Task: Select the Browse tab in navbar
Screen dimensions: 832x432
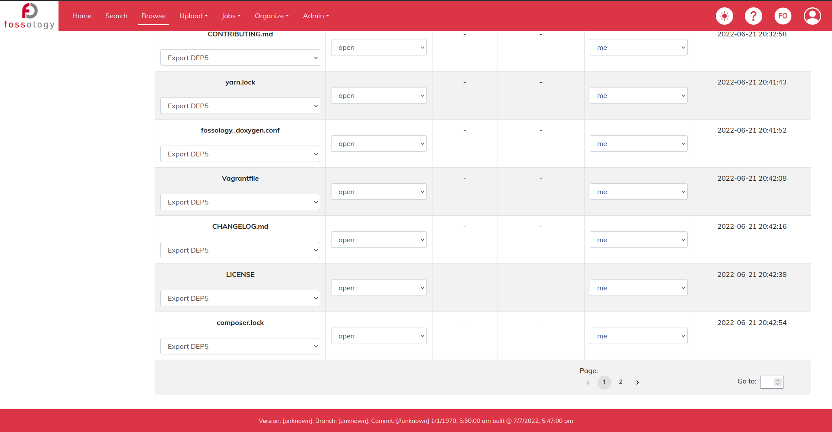Action: click(x=153, y=16)
